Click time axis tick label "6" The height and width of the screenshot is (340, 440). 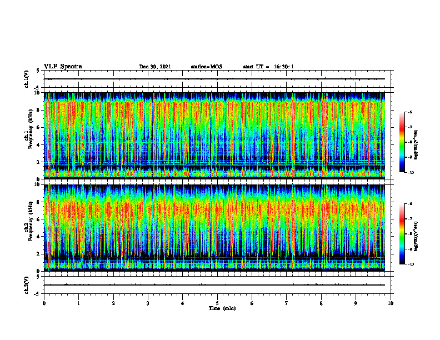coord(252,303)
